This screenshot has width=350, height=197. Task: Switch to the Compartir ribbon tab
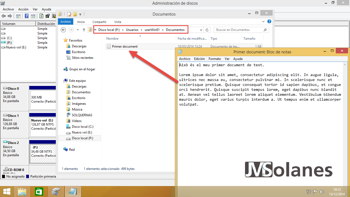(x=100, y=22)
